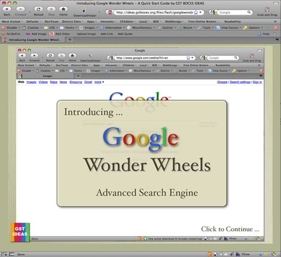281x257 pixels.
Task: Open the DevTeam bookmark folder in outer browser
Action: pos(51,22)
